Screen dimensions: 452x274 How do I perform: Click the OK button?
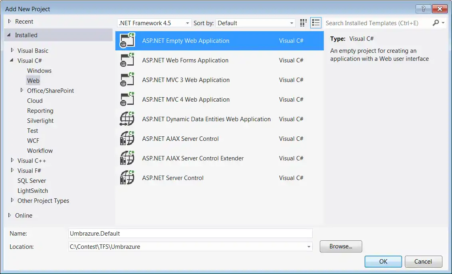383,262
